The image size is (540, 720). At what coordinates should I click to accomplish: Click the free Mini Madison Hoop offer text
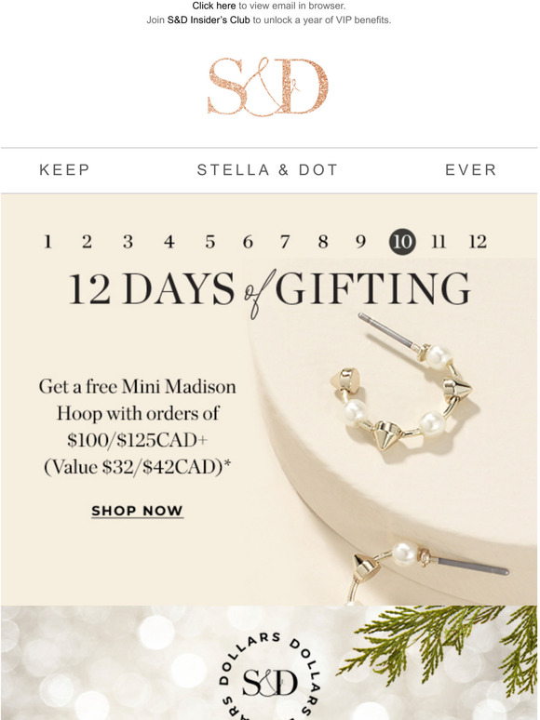pyautogui.click(x=138, y=427)
